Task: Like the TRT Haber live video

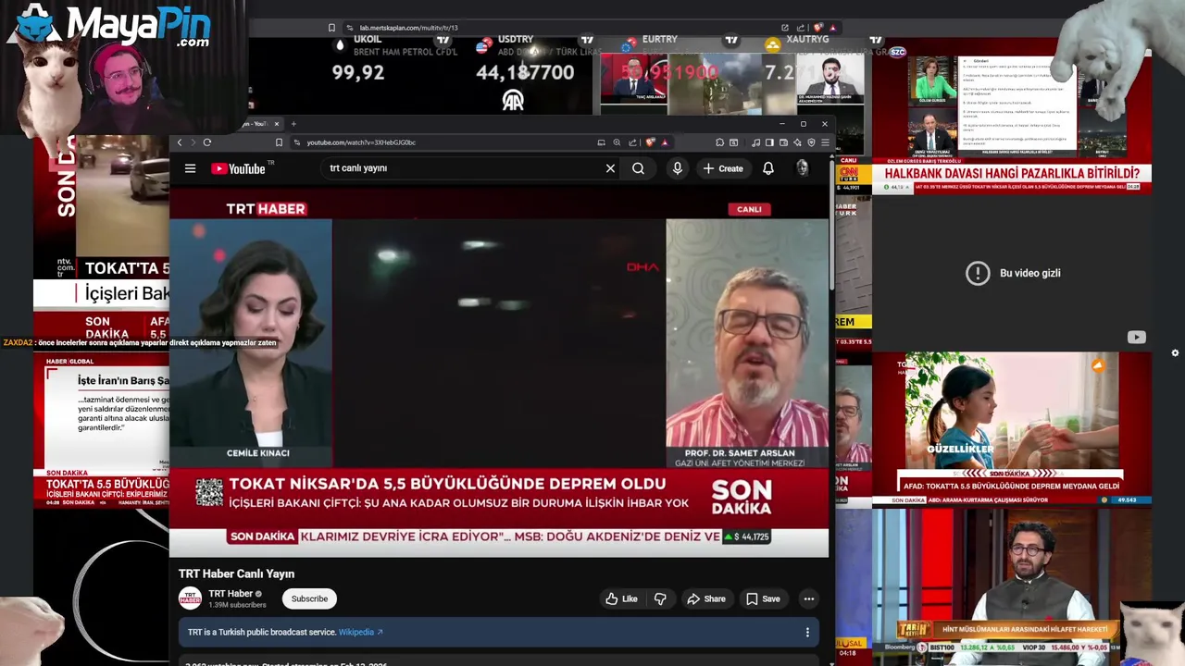Action: 621,598
